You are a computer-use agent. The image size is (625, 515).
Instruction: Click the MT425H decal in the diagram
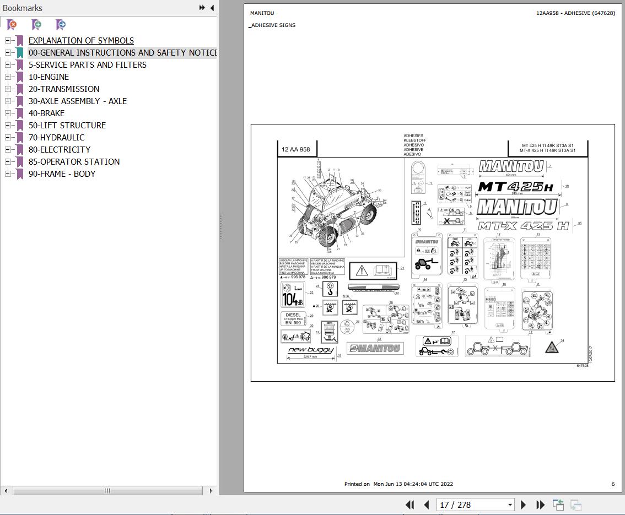[516, 186]
